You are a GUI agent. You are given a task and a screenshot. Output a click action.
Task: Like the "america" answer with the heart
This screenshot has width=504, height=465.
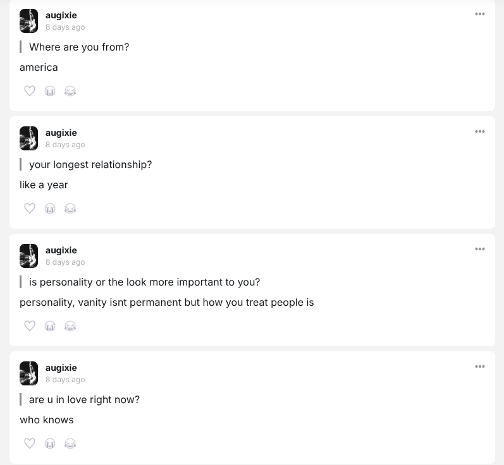click(x=30, y=91)
